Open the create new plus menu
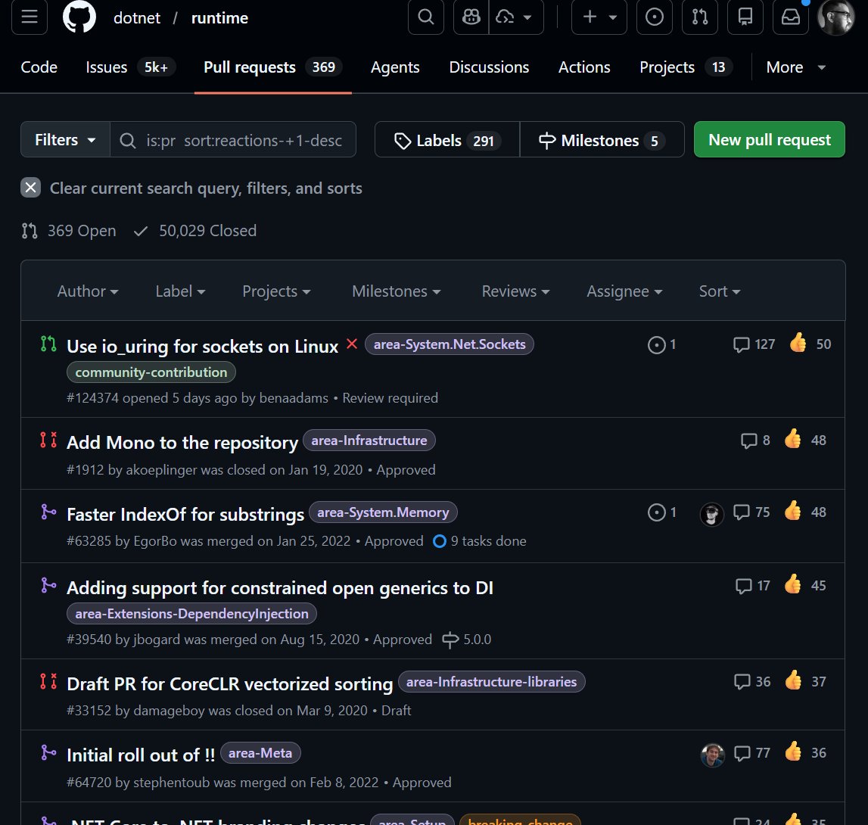The image size is (868, 825). click(599, 17)
